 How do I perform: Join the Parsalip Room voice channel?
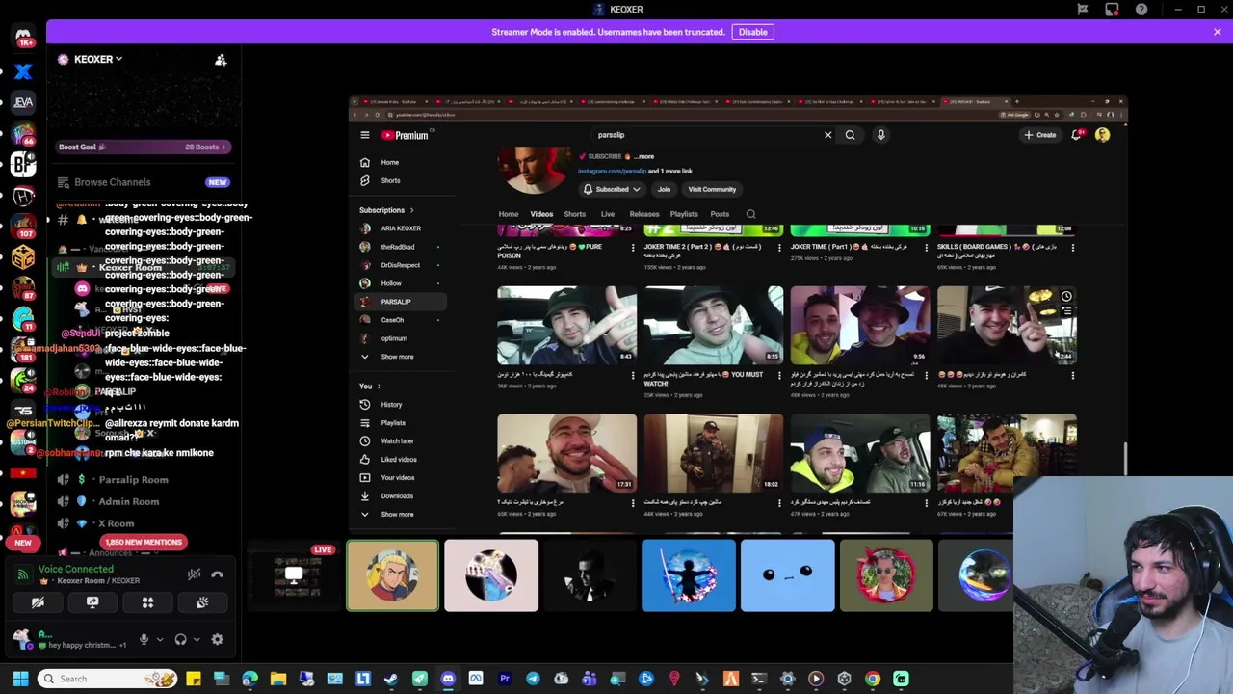[x=133, y=479]
